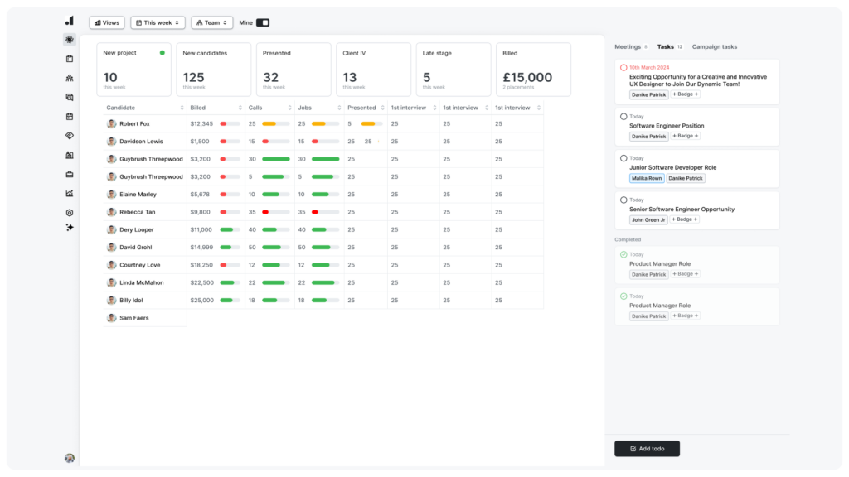Click Robert Fox's Calls progress bar

coord(274,123)
